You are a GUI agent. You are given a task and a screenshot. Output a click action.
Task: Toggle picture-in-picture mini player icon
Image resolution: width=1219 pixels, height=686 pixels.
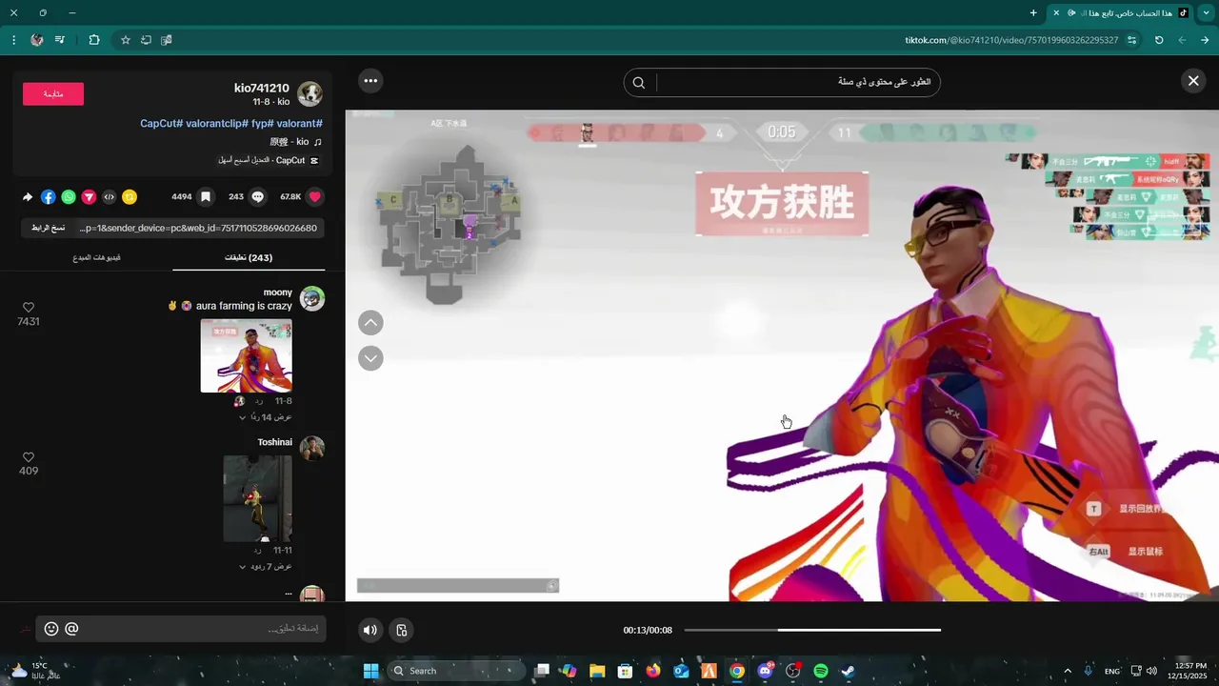pyautogui.click(x=402, y=630)
